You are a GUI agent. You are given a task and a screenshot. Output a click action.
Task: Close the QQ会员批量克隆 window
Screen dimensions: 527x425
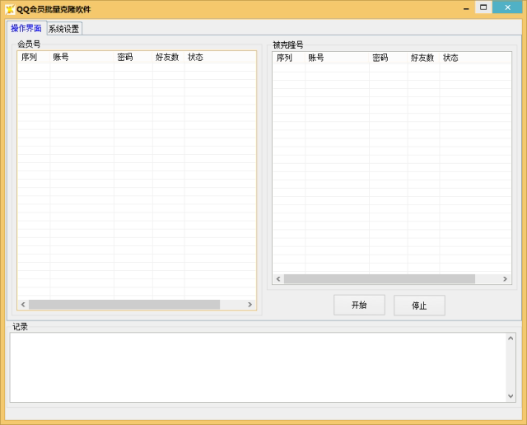click(507, 7)
